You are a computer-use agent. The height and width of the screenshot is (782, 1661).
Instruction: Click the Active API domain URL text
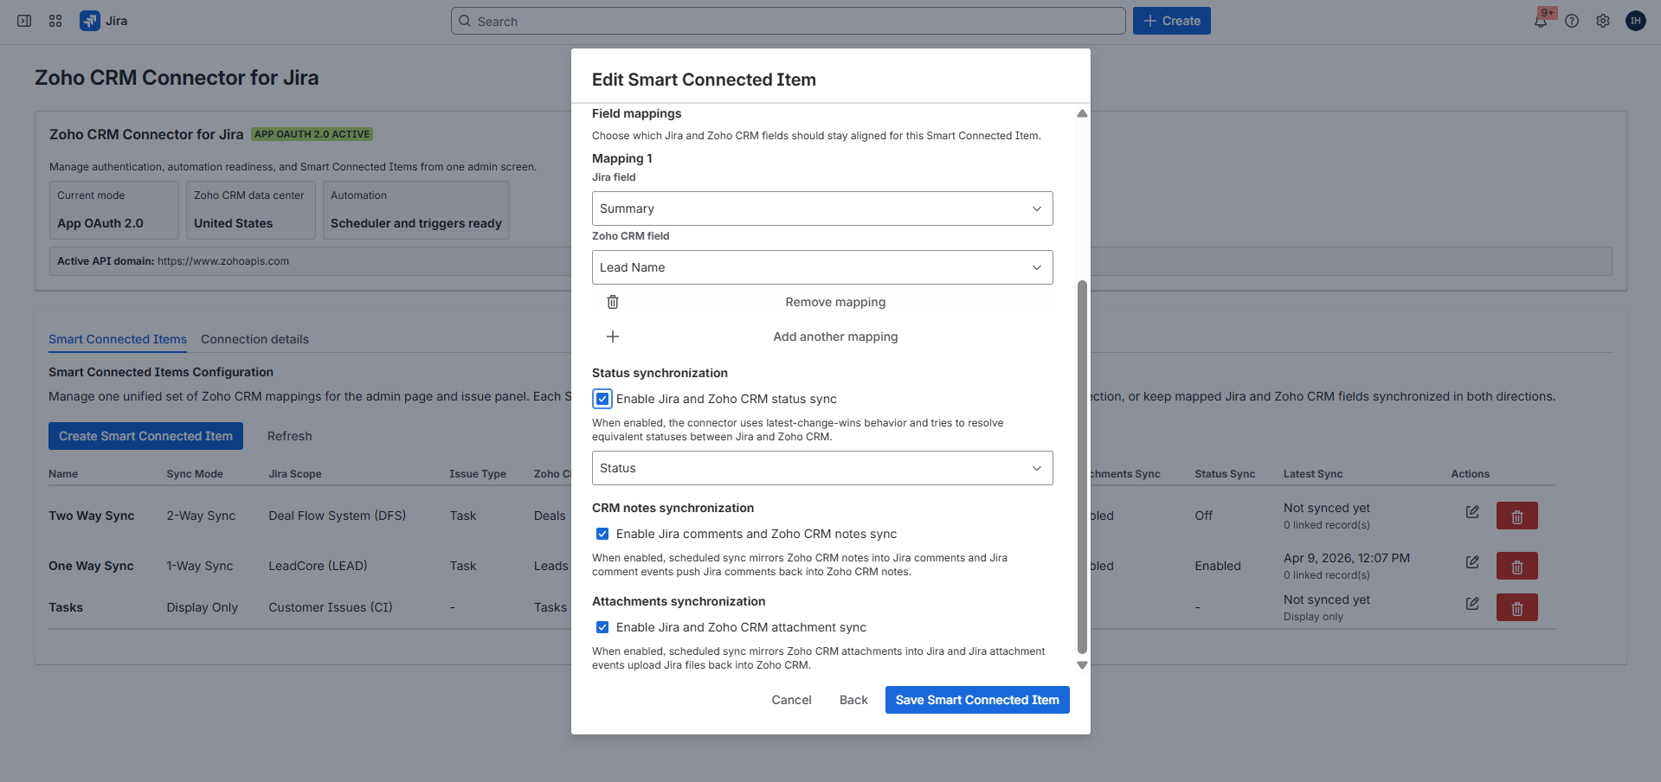pyautogui.click(x=223, y=261)
